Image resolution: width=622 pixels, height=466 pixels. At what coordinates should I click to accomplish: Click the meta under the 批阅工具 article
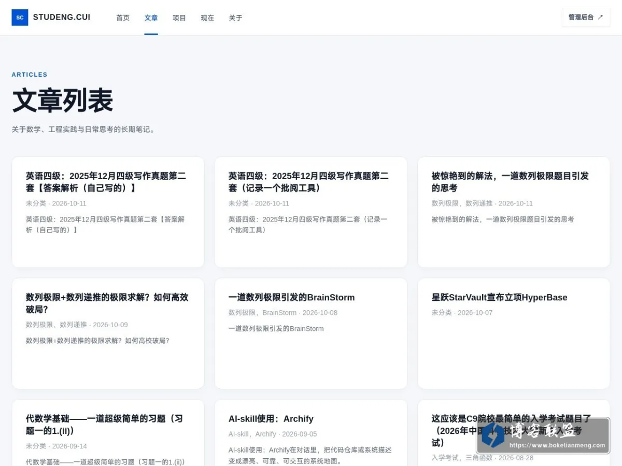(259, 203)
